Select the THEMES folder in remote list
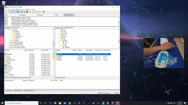Image resolution: width=188 pixels, height=105 pixels. coord(83,60)
